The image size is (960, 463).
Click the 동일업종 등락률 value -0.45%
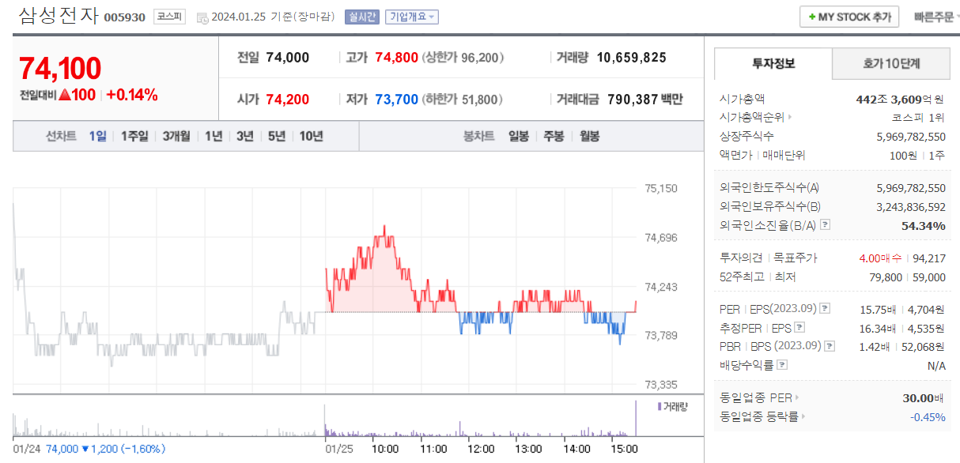(928, 416)
